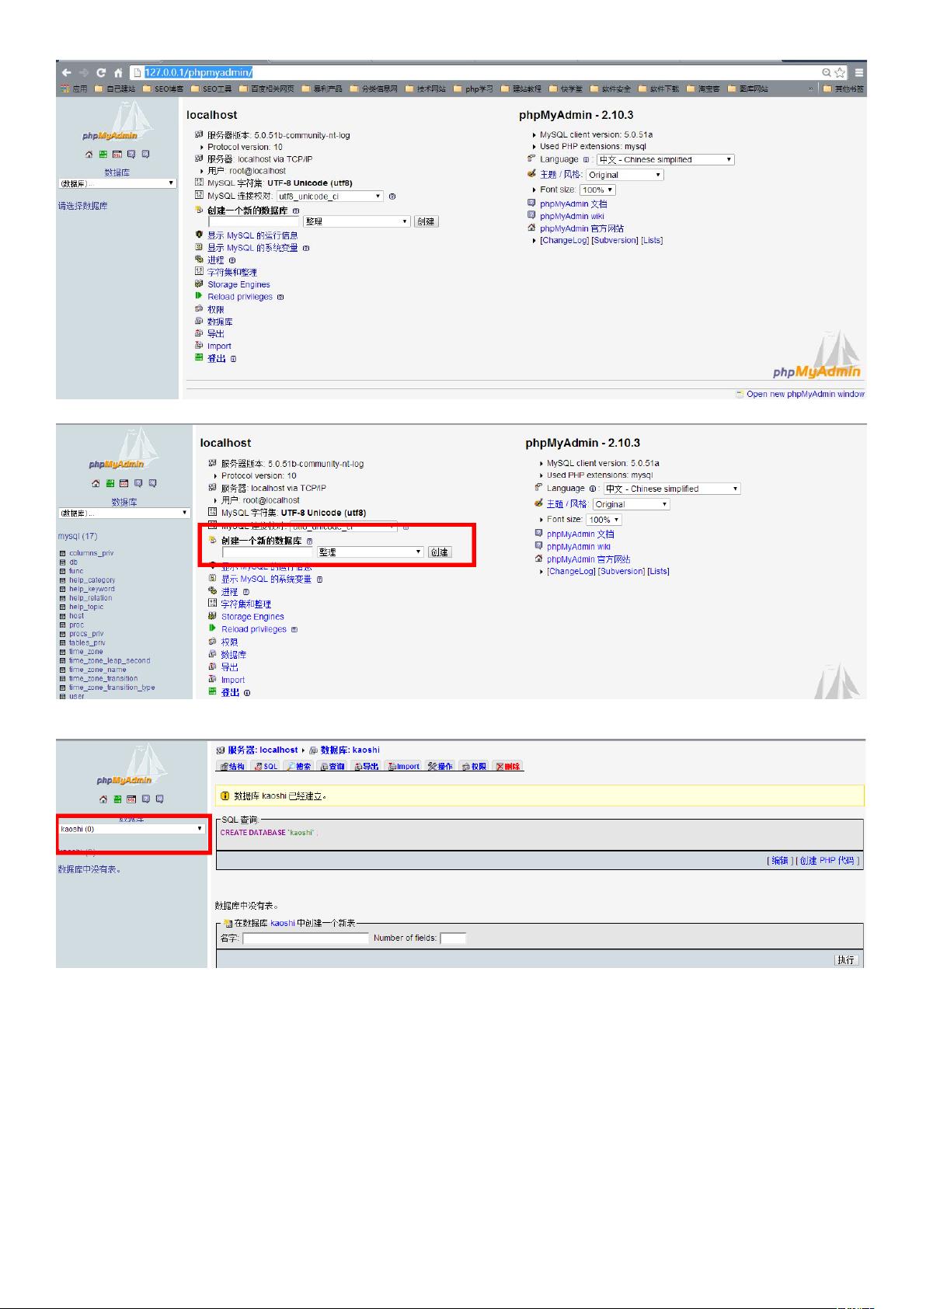Click 创建 button inside the red-boxed area
This screenshot has width=926, height=1309.
[440, 552]
